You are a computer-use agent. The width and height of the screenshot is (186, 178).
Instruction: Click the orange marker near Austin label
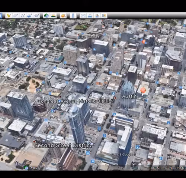coord(143,90)
